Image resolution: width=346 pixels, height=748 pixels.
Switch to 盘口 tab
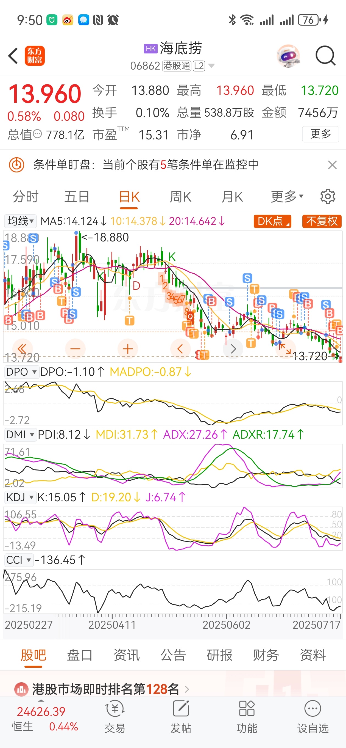pyautogui.click(x=80, y=655)
